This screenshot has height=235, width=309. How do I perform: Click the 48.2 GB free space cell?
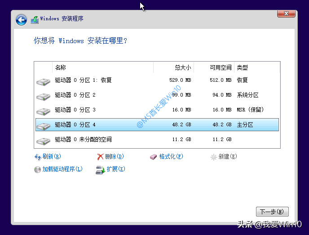pyautogui.click(x=222, y=124)
